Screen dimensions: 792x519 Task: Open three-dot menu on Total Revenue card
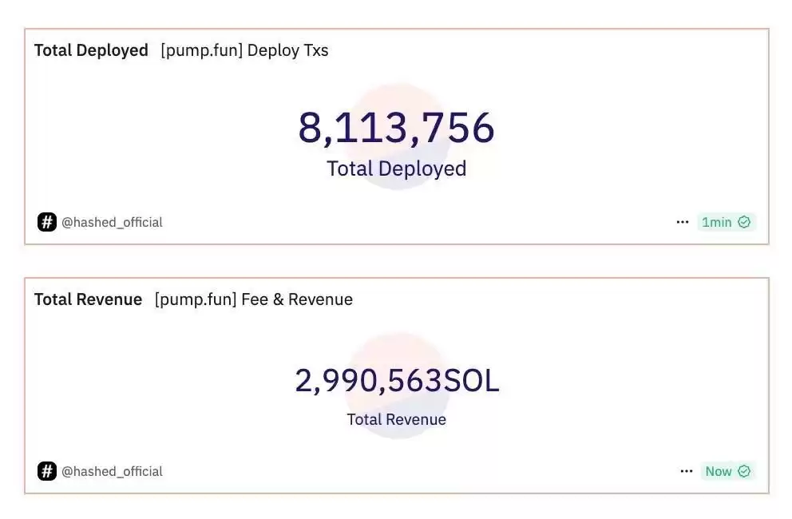click(x=687, y=471)
